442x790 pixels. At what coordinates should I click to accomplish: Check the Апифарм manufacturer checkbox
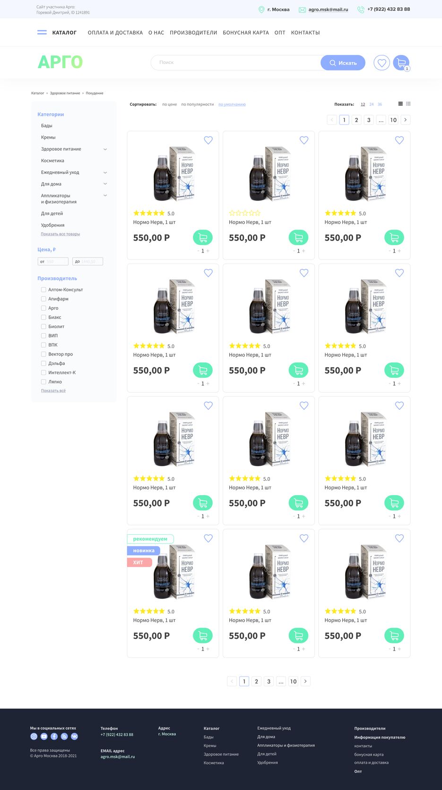click(43, 299)
